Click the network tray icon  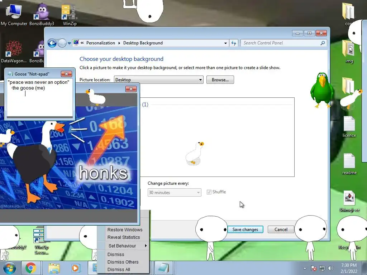coord(322,268)
